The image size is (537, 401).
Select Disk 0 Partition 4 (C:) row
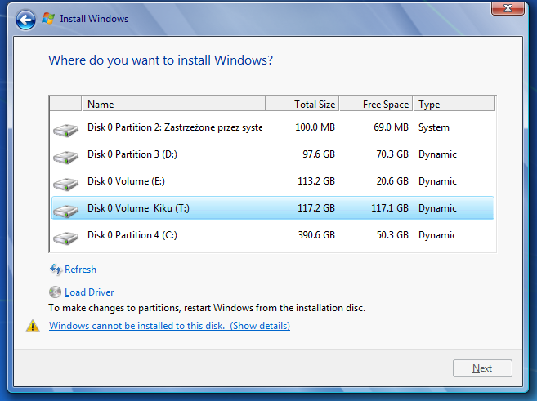coord(273,235)
